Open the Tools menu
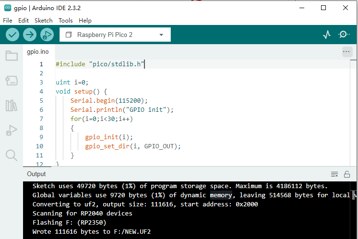Viewport: 358px width, 239px height. point(66,21)
